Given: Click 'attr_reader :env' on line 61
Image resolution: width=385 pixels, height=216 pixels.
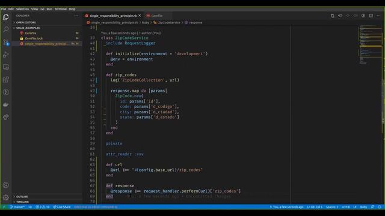Looking at the screenshot, I should click(125, 154).
